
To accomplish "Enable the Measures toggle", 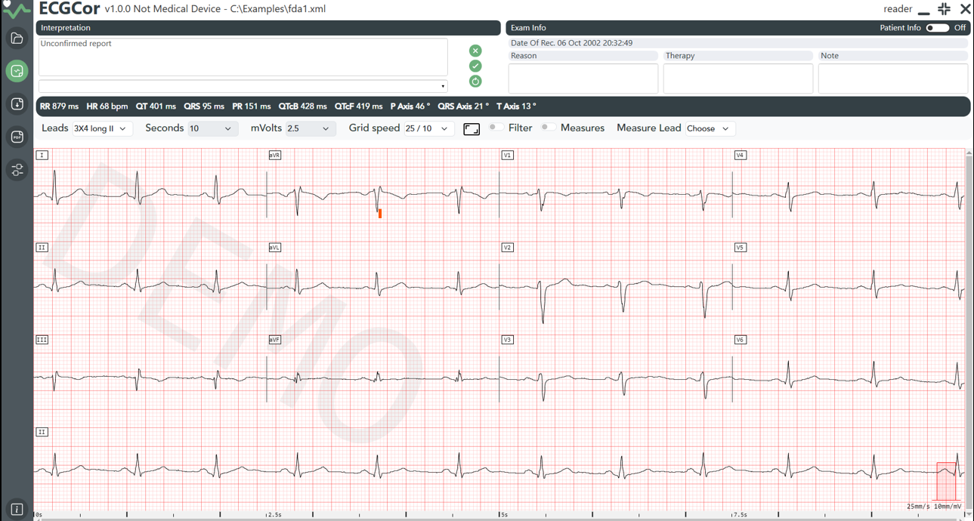I will click(548, 128).
